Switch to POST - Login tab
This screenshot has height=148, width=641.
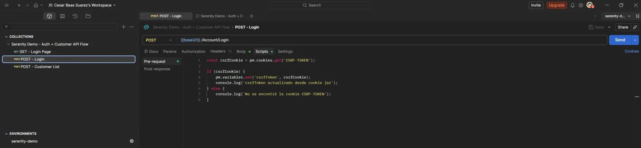coord(166,16)
